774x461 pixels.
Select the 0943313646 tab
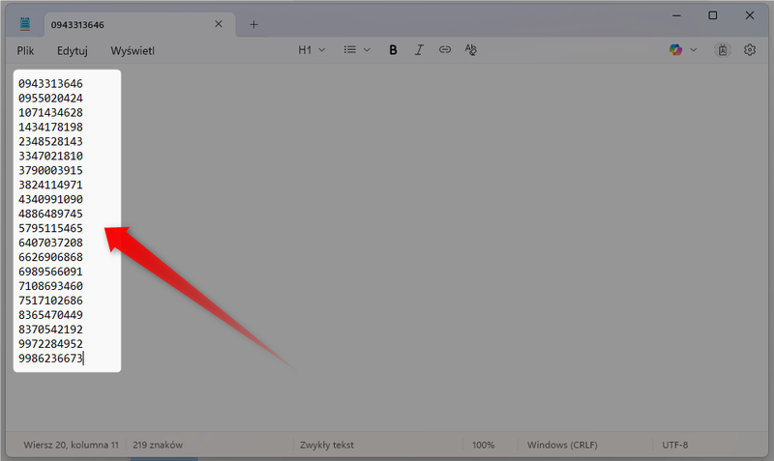point(126,24)
